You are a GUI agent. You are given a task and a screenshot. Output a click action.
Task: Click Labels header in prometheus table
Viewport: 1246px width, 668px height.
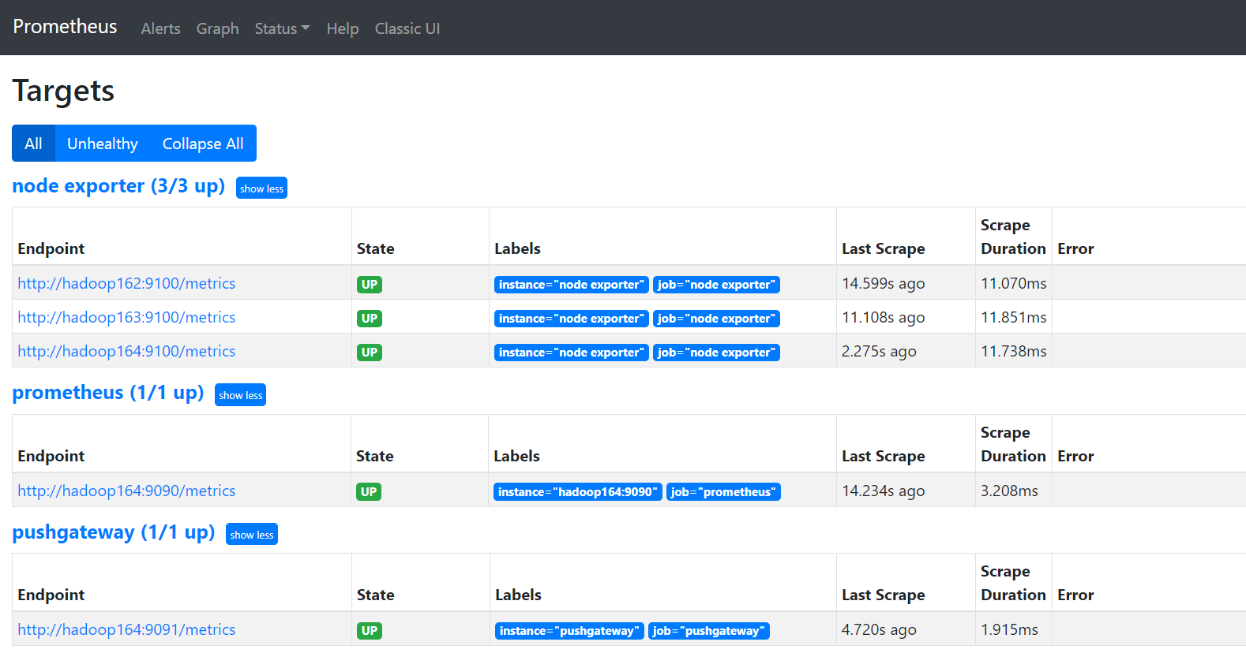pyautogui.click(x=517, y=456)
